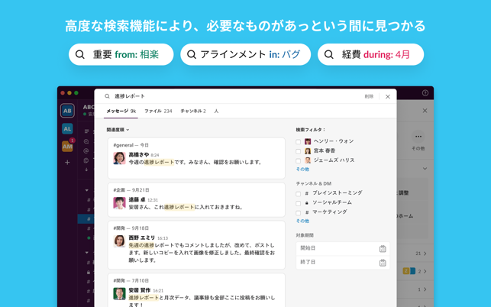This screenshot has height=307, width=491.
Task: Enable the 宮本 春香 filter checkbox
Action: pyautogui.click(x=299, y=151)
